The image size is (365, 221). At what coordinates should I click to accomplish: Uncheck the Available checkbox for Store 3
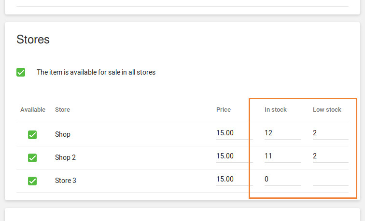pos(32,181)
